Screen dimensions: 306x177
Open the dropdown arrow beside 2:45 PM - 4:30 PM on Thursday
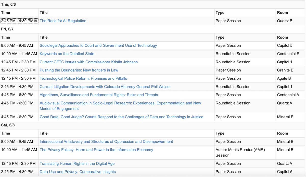click(36, 21)
